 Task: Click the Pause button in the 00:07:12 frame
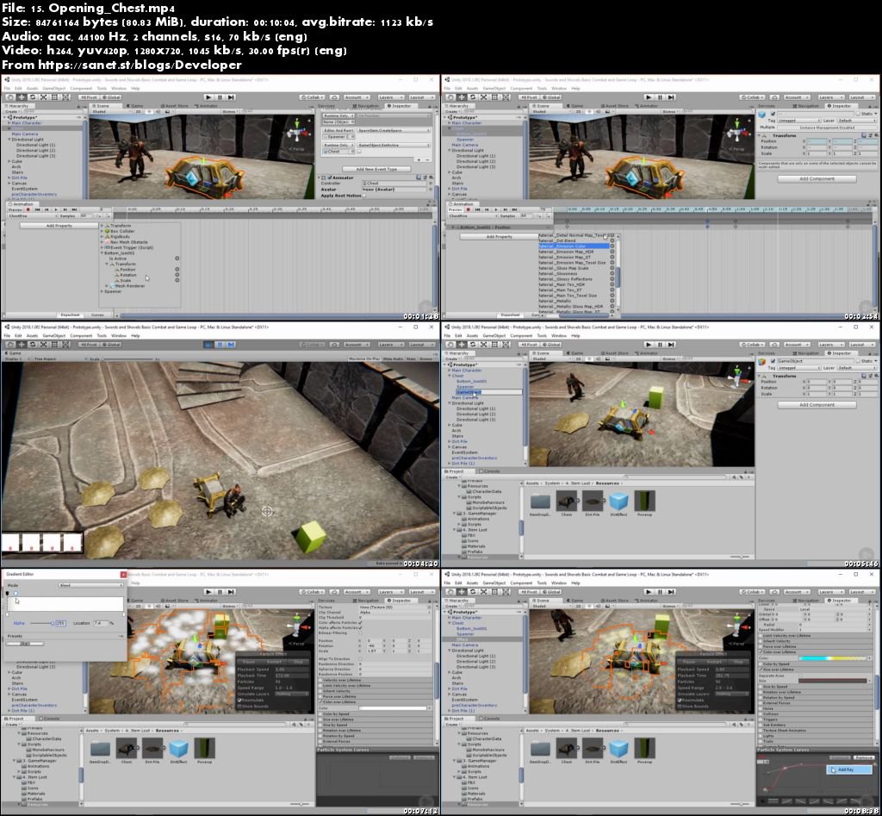pos(220,591)
